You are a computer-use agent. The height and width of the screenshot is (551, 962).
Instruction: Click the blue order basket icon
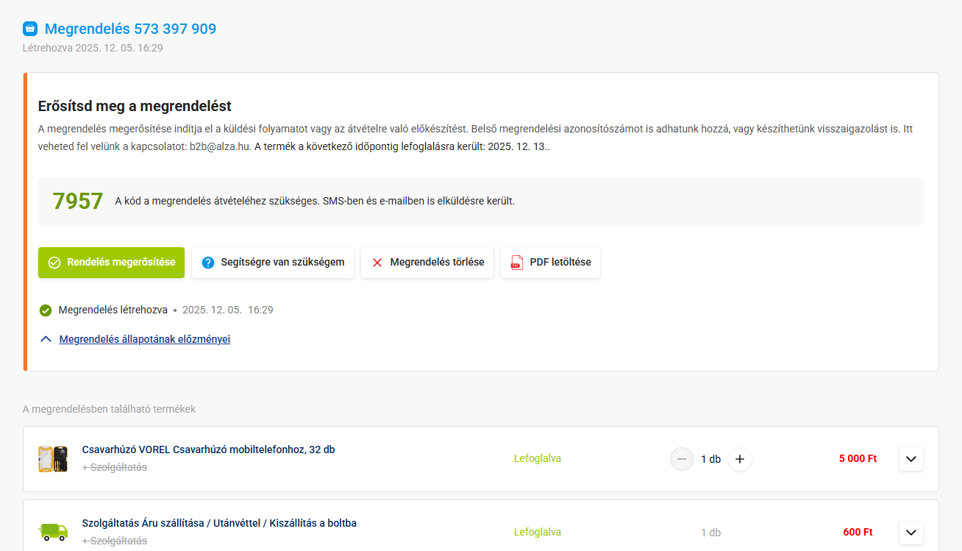click(30, 29)
